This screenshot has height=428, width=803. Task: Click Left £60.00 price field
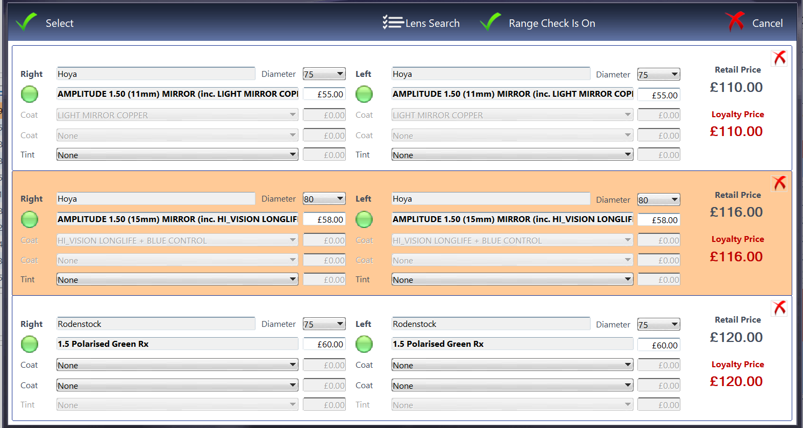[x=659, y=345]
